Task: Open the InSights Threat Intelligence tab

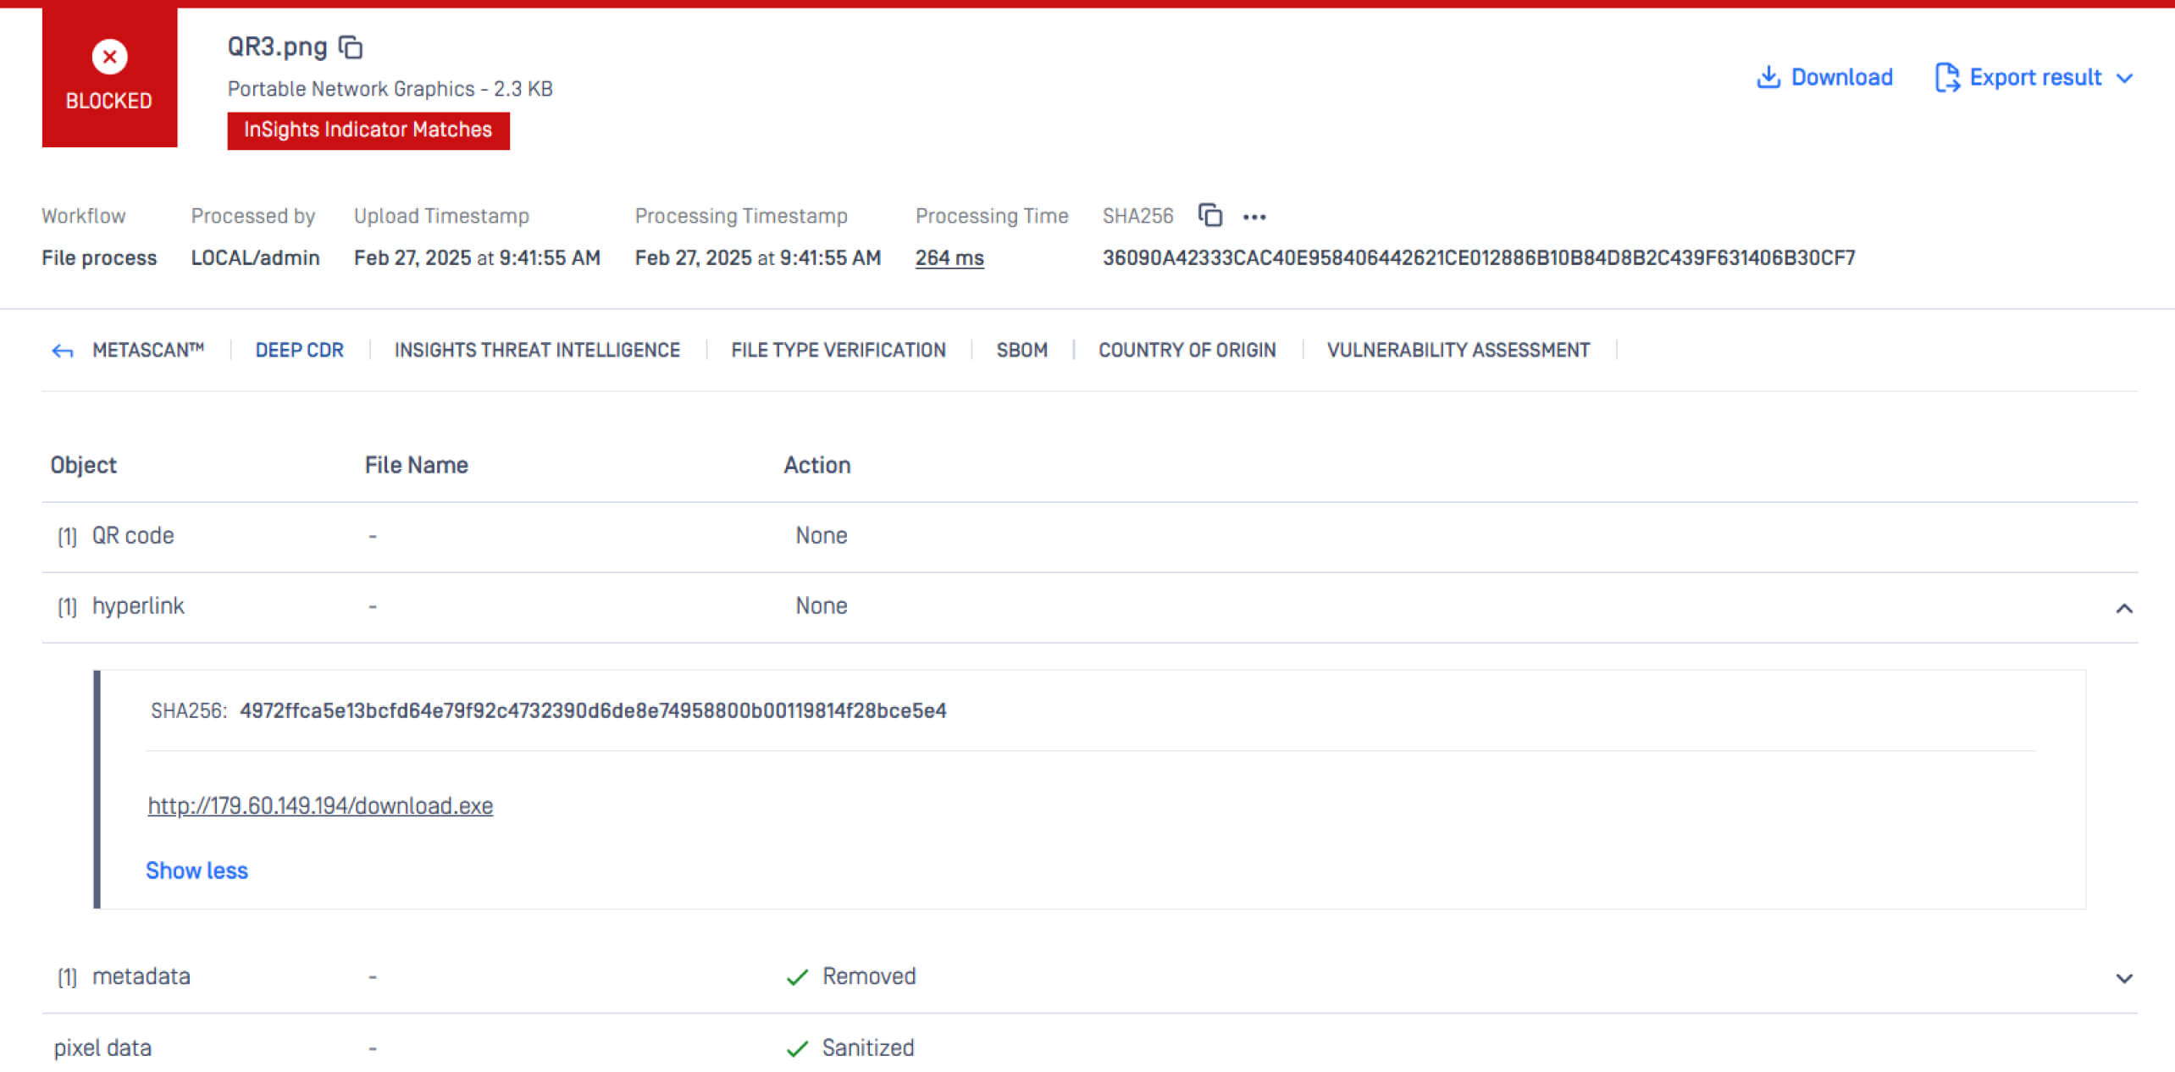Action: point(537,350)
